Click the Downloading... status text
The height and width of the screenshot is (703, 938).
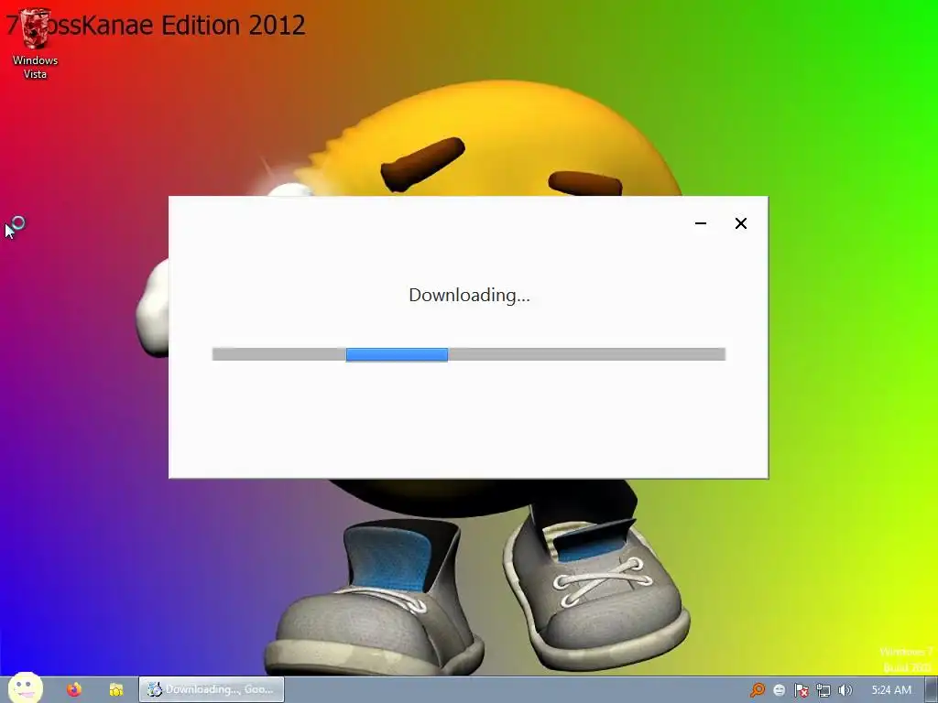pos(469,296)
